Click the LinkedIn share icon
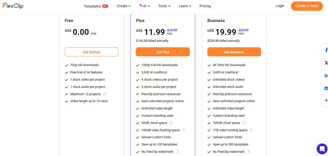The height and width of the screenshot is (156, 328). pos(326,75)
